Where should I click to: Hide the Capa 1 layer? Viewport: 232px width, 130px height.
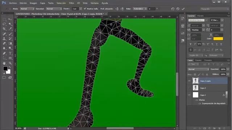pyautogui.click(x=189, y=95)
